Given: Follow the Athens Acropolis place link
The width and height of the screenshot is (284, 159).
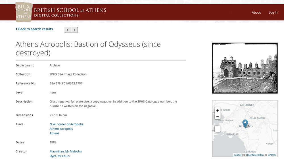Looking at the screenshot, I should pos(61,129).
